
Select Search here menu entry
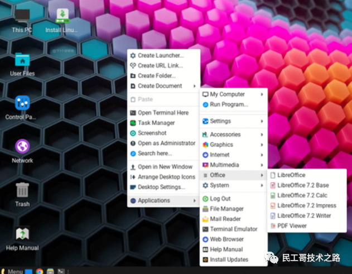163,153
